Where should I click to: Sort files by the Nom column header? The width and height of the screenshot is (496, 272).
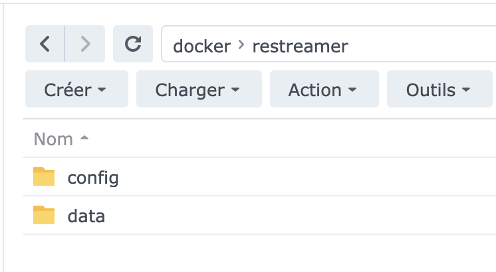(53, 139)
